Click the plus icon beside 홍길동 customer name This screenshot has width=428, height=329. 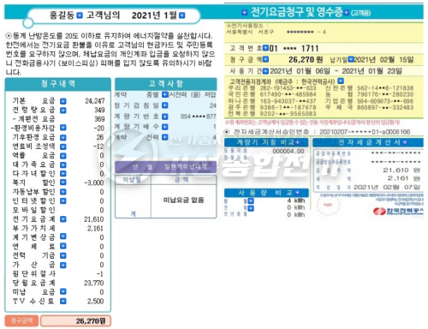click(x=80, y=15)
